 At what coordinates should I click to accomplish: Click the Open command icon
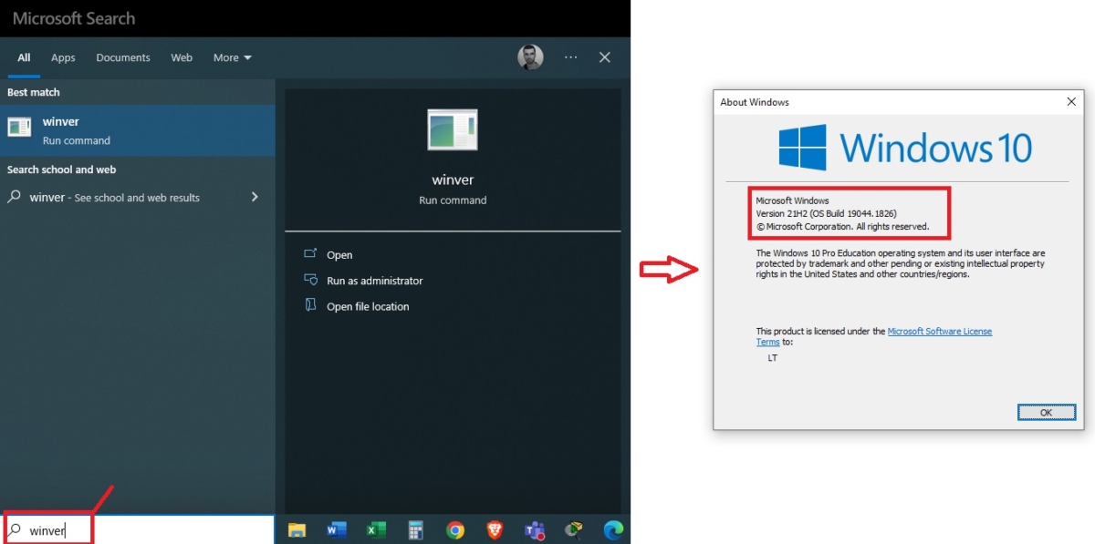click(310, 254)
